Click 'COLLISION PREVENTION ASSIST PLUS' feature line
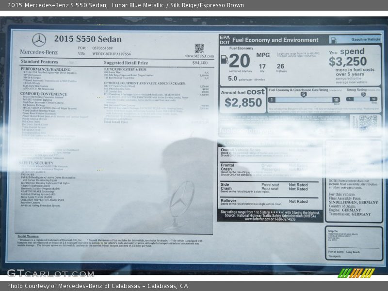This screenshot has height=291, width=388. pos(42,200)
